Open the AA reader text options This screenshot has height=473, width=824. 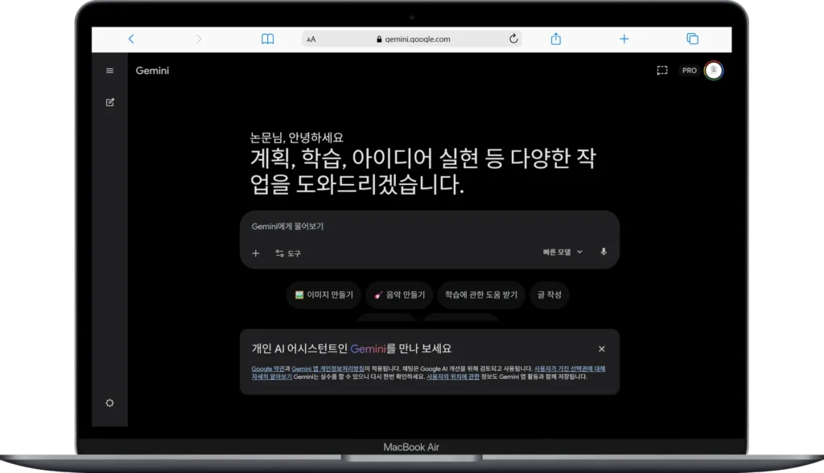(x=311, y=39)
